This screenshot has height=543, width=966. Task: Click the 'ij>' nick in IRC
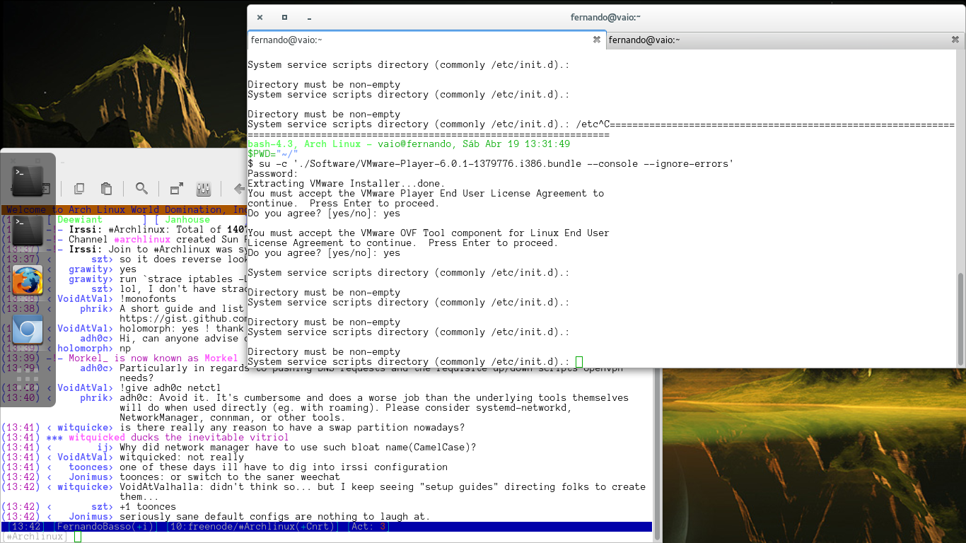tap(105, 448)
